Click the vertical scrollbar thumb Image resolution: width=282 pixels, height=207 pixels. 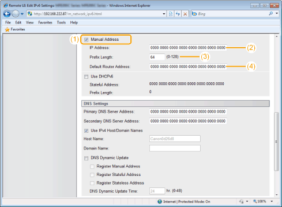276,141
